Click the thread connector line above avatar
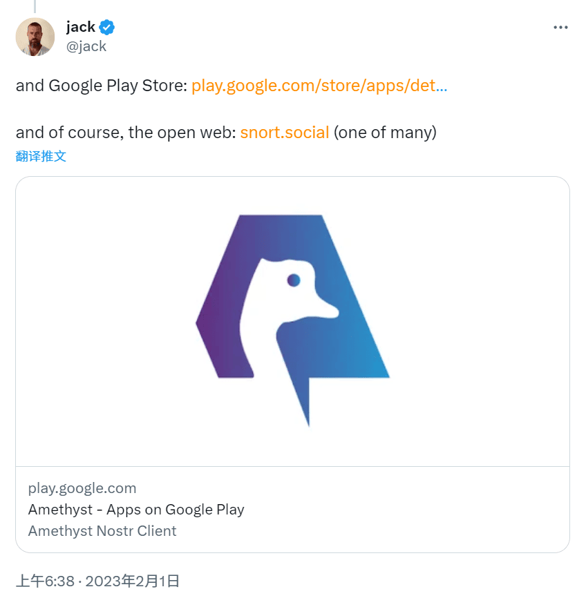The width and height of the screenshot is (586, 607). coord(35,6)
